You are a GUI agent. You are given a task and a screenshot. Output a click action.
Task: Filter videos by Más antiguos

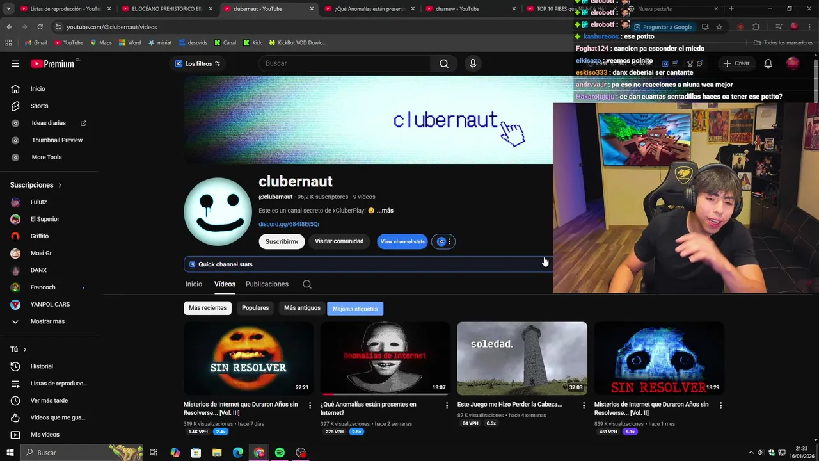click(x=302, y=308)
